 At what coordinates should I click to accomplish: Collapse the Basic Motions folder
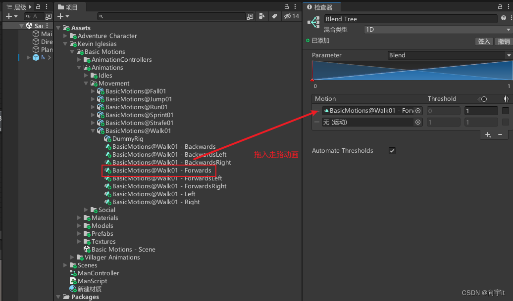[x=72, y=51]
